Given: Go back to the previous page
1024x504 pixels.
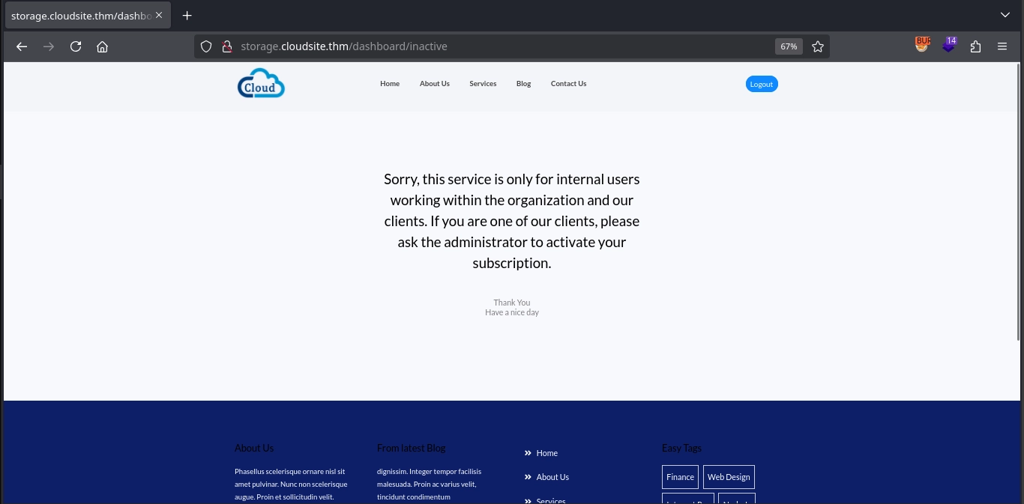Looking at the screenshot, I should (22, 46).
